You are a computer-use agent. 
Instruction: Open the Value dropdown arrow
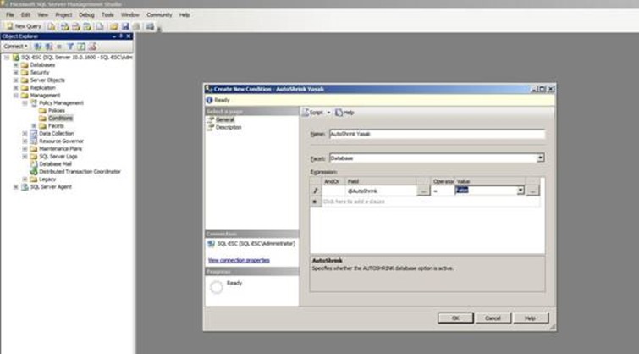point(521,191)
